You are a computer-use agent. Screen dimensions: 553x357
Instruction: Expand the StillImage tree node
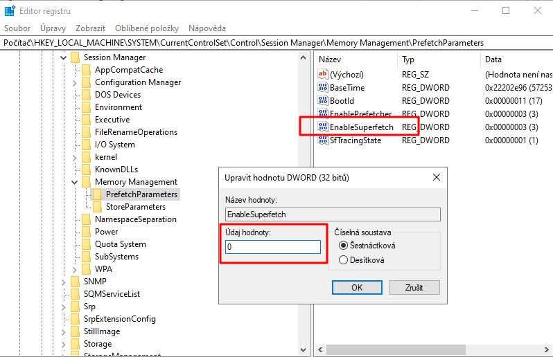pos(64,332)
